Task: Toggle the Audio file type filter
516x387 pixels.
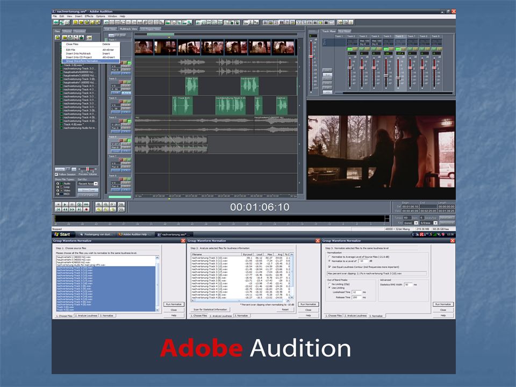Action: pyautogui.click(x=58, y=184)
